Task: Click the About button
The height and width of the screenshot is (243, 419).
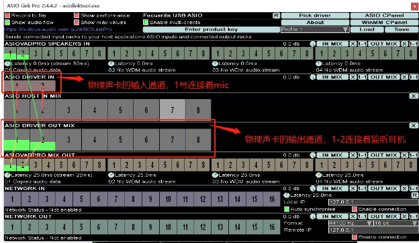Action: pyautogui.click(x=315, y=22)
